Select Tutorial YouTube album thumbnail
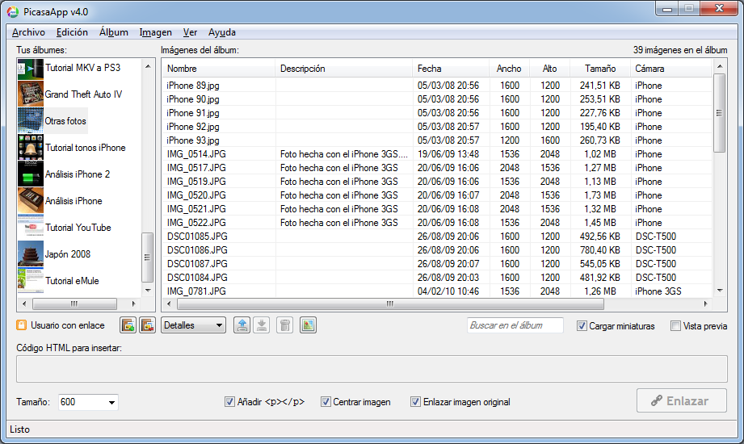 point(31,227)
